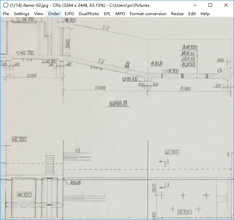Screen dimensions: 234x220
Task: Open the EPL menu
Action: tap(107, 14)
